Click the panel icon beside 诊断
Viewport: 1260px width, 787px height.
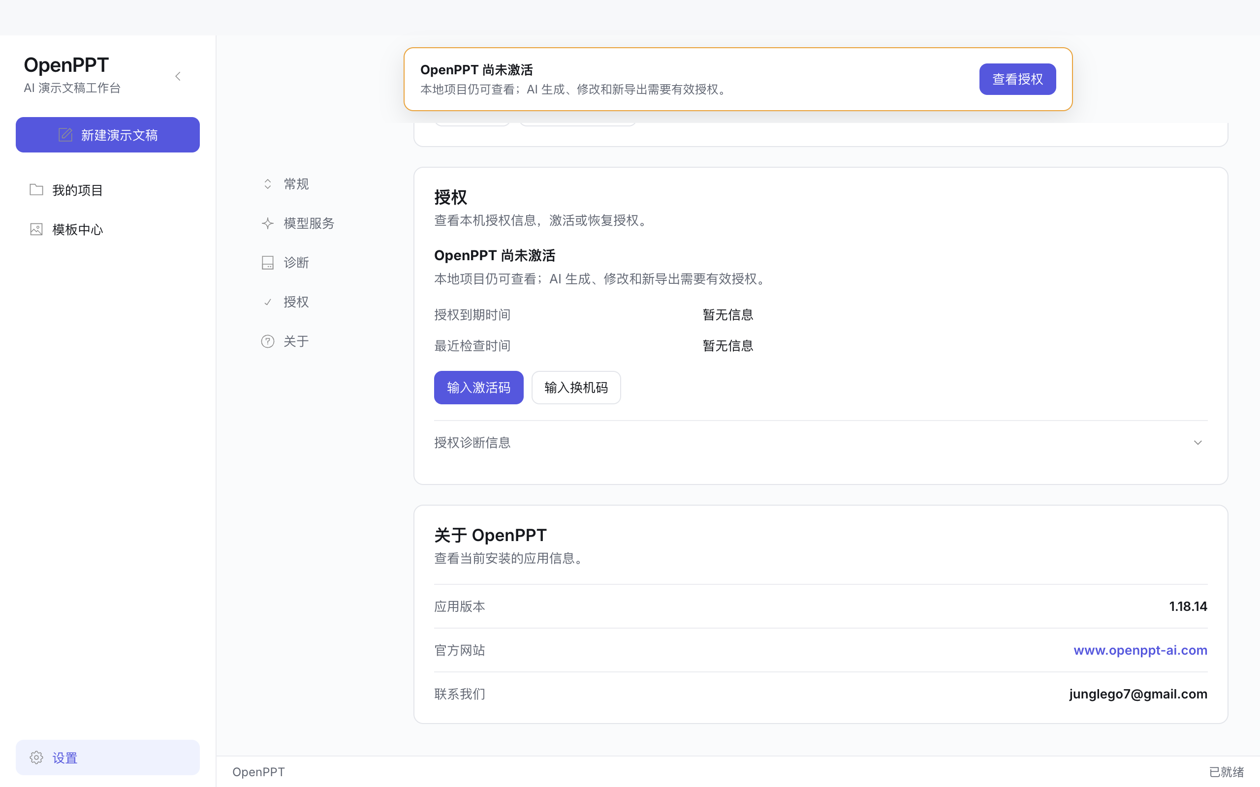[268, 262]
